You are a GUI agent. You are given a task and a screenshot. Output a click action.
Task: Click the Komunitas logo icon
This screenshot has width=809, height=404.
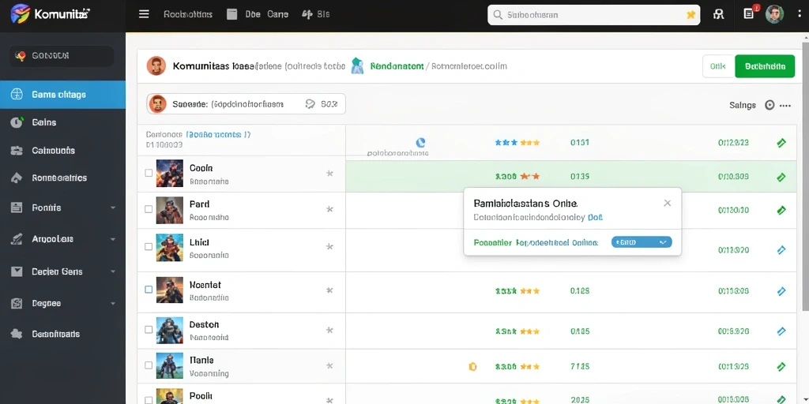click(x=21, y=14)
